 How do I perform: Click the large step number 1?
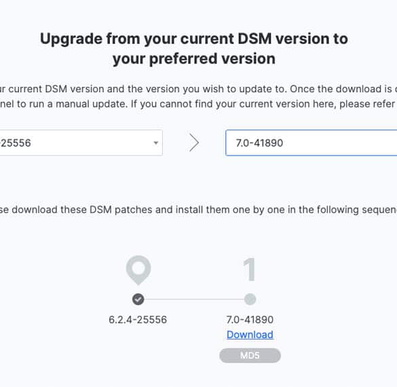[x=249, y=270]
